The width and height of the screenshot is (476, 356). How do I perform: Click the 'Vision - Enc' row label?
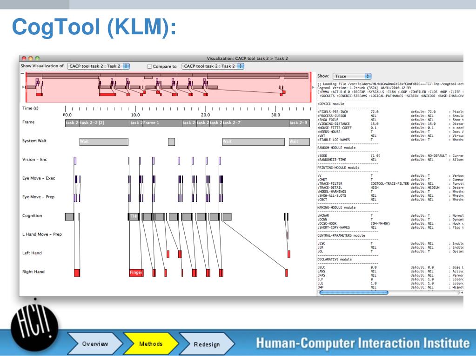pos(34,160)
